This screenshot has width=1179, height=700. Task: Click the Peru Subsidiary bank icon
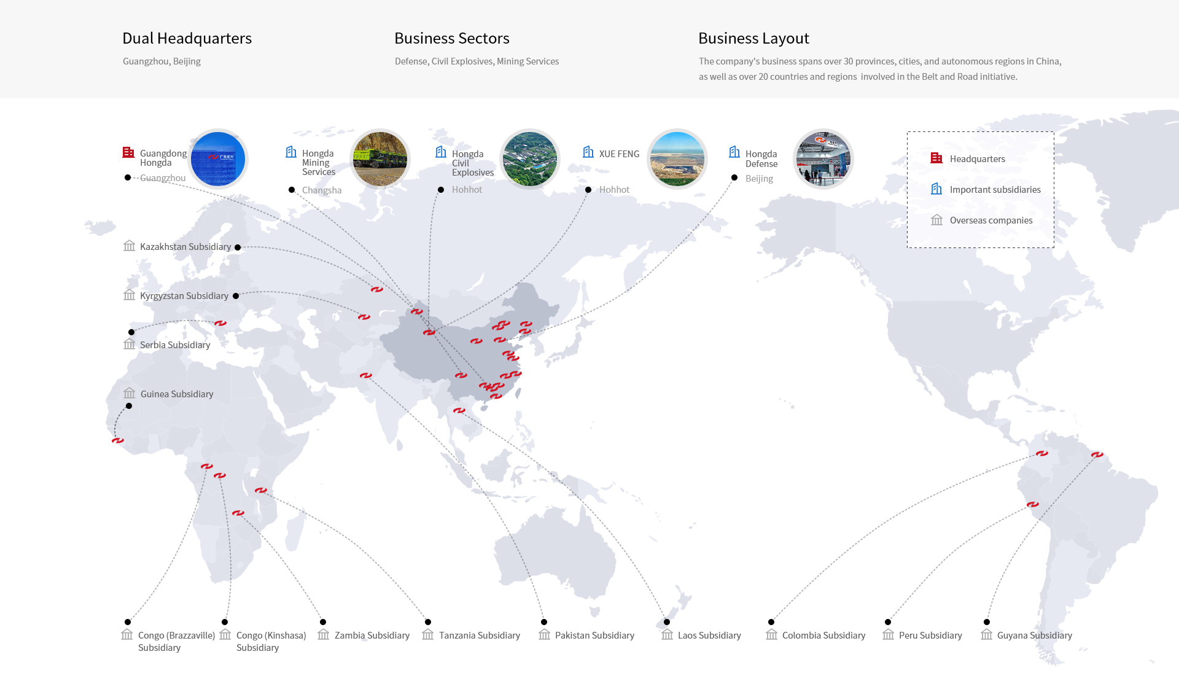coord(888,635)
